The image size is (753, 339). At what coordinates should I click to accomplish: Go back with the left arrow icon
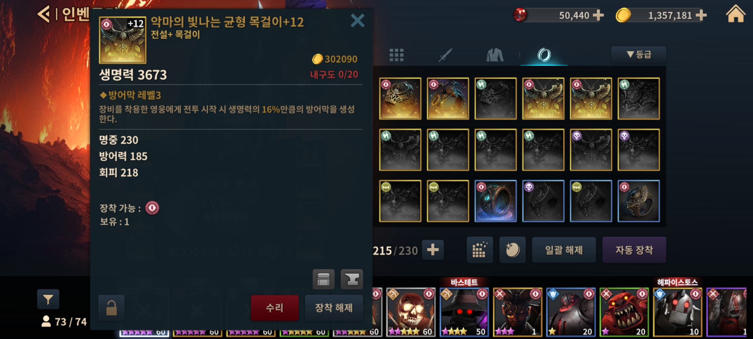click(x=44, y=14)
